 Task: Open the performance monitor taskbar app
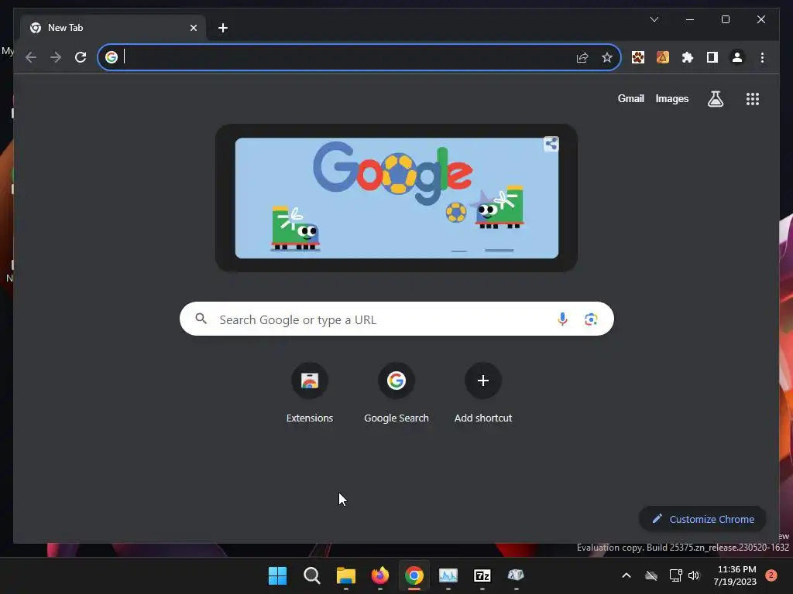click(x=448, y=575)
